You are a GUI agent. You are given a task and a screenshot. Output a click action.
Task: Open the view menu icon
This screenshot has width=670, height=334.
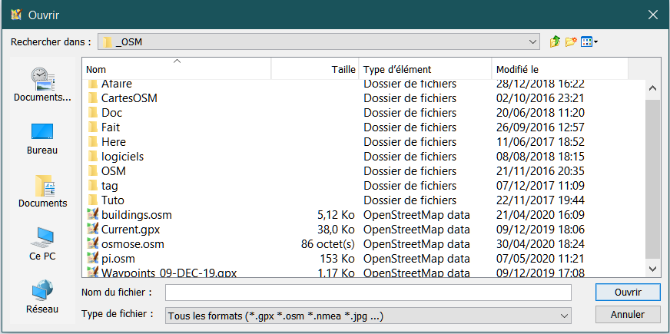coord(589,42)
